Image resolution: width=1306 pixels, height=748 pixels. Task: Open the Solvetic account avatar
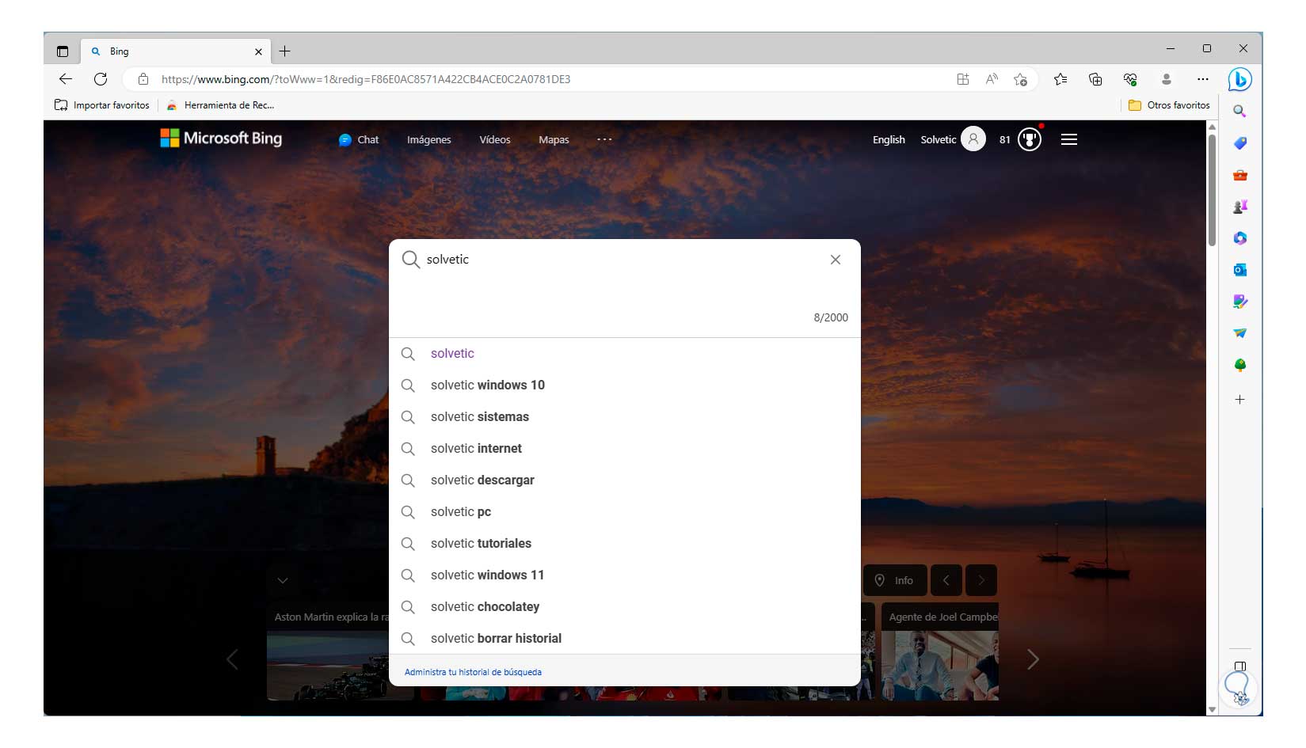point(973,139)
